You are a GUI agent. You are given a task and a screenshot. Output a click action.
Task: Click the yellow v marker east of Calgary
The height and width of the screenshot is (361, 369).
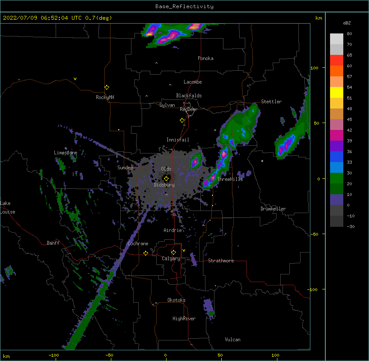(x=184, y=250)
